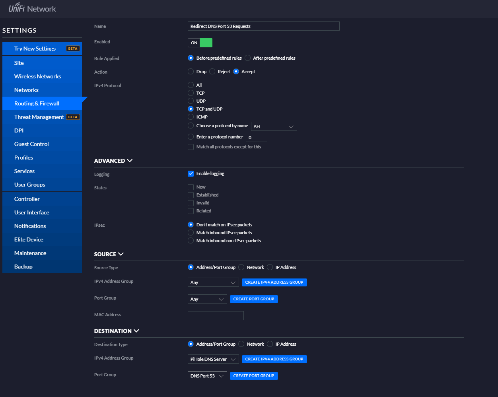Select UDP as the IPv4 protocol
The image size is (498, 397).
tap(191, 101)
